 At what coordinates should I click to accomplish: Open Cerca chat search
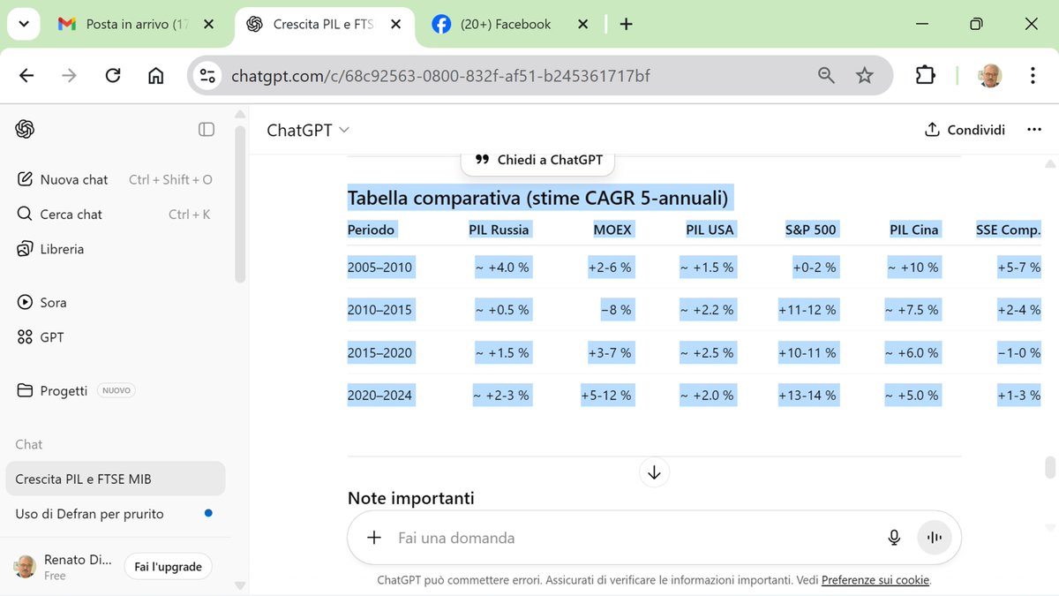115,215
